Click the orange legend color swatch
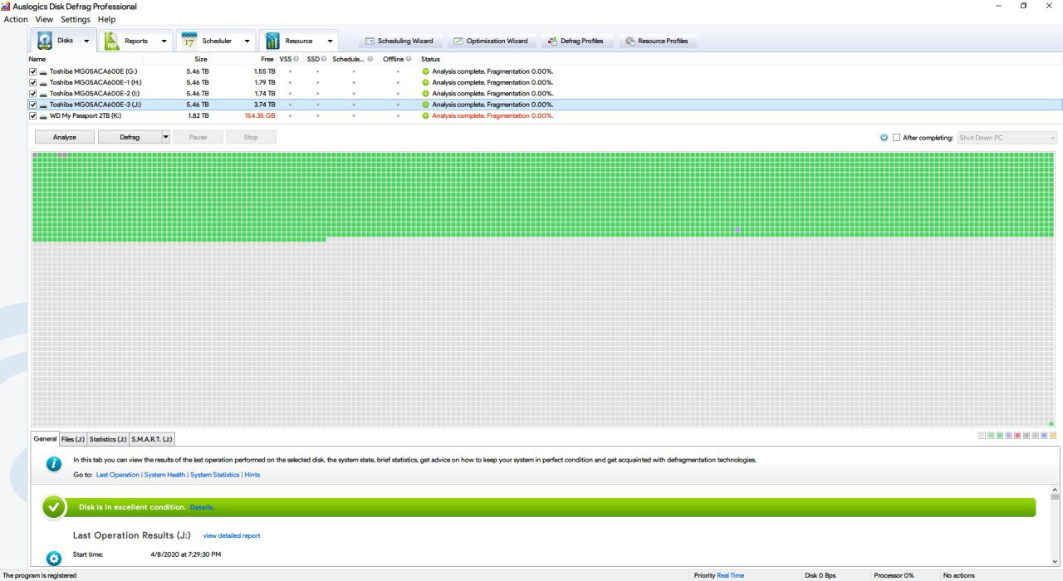Screen dimensions: 1063x581 pos(1053,435)
